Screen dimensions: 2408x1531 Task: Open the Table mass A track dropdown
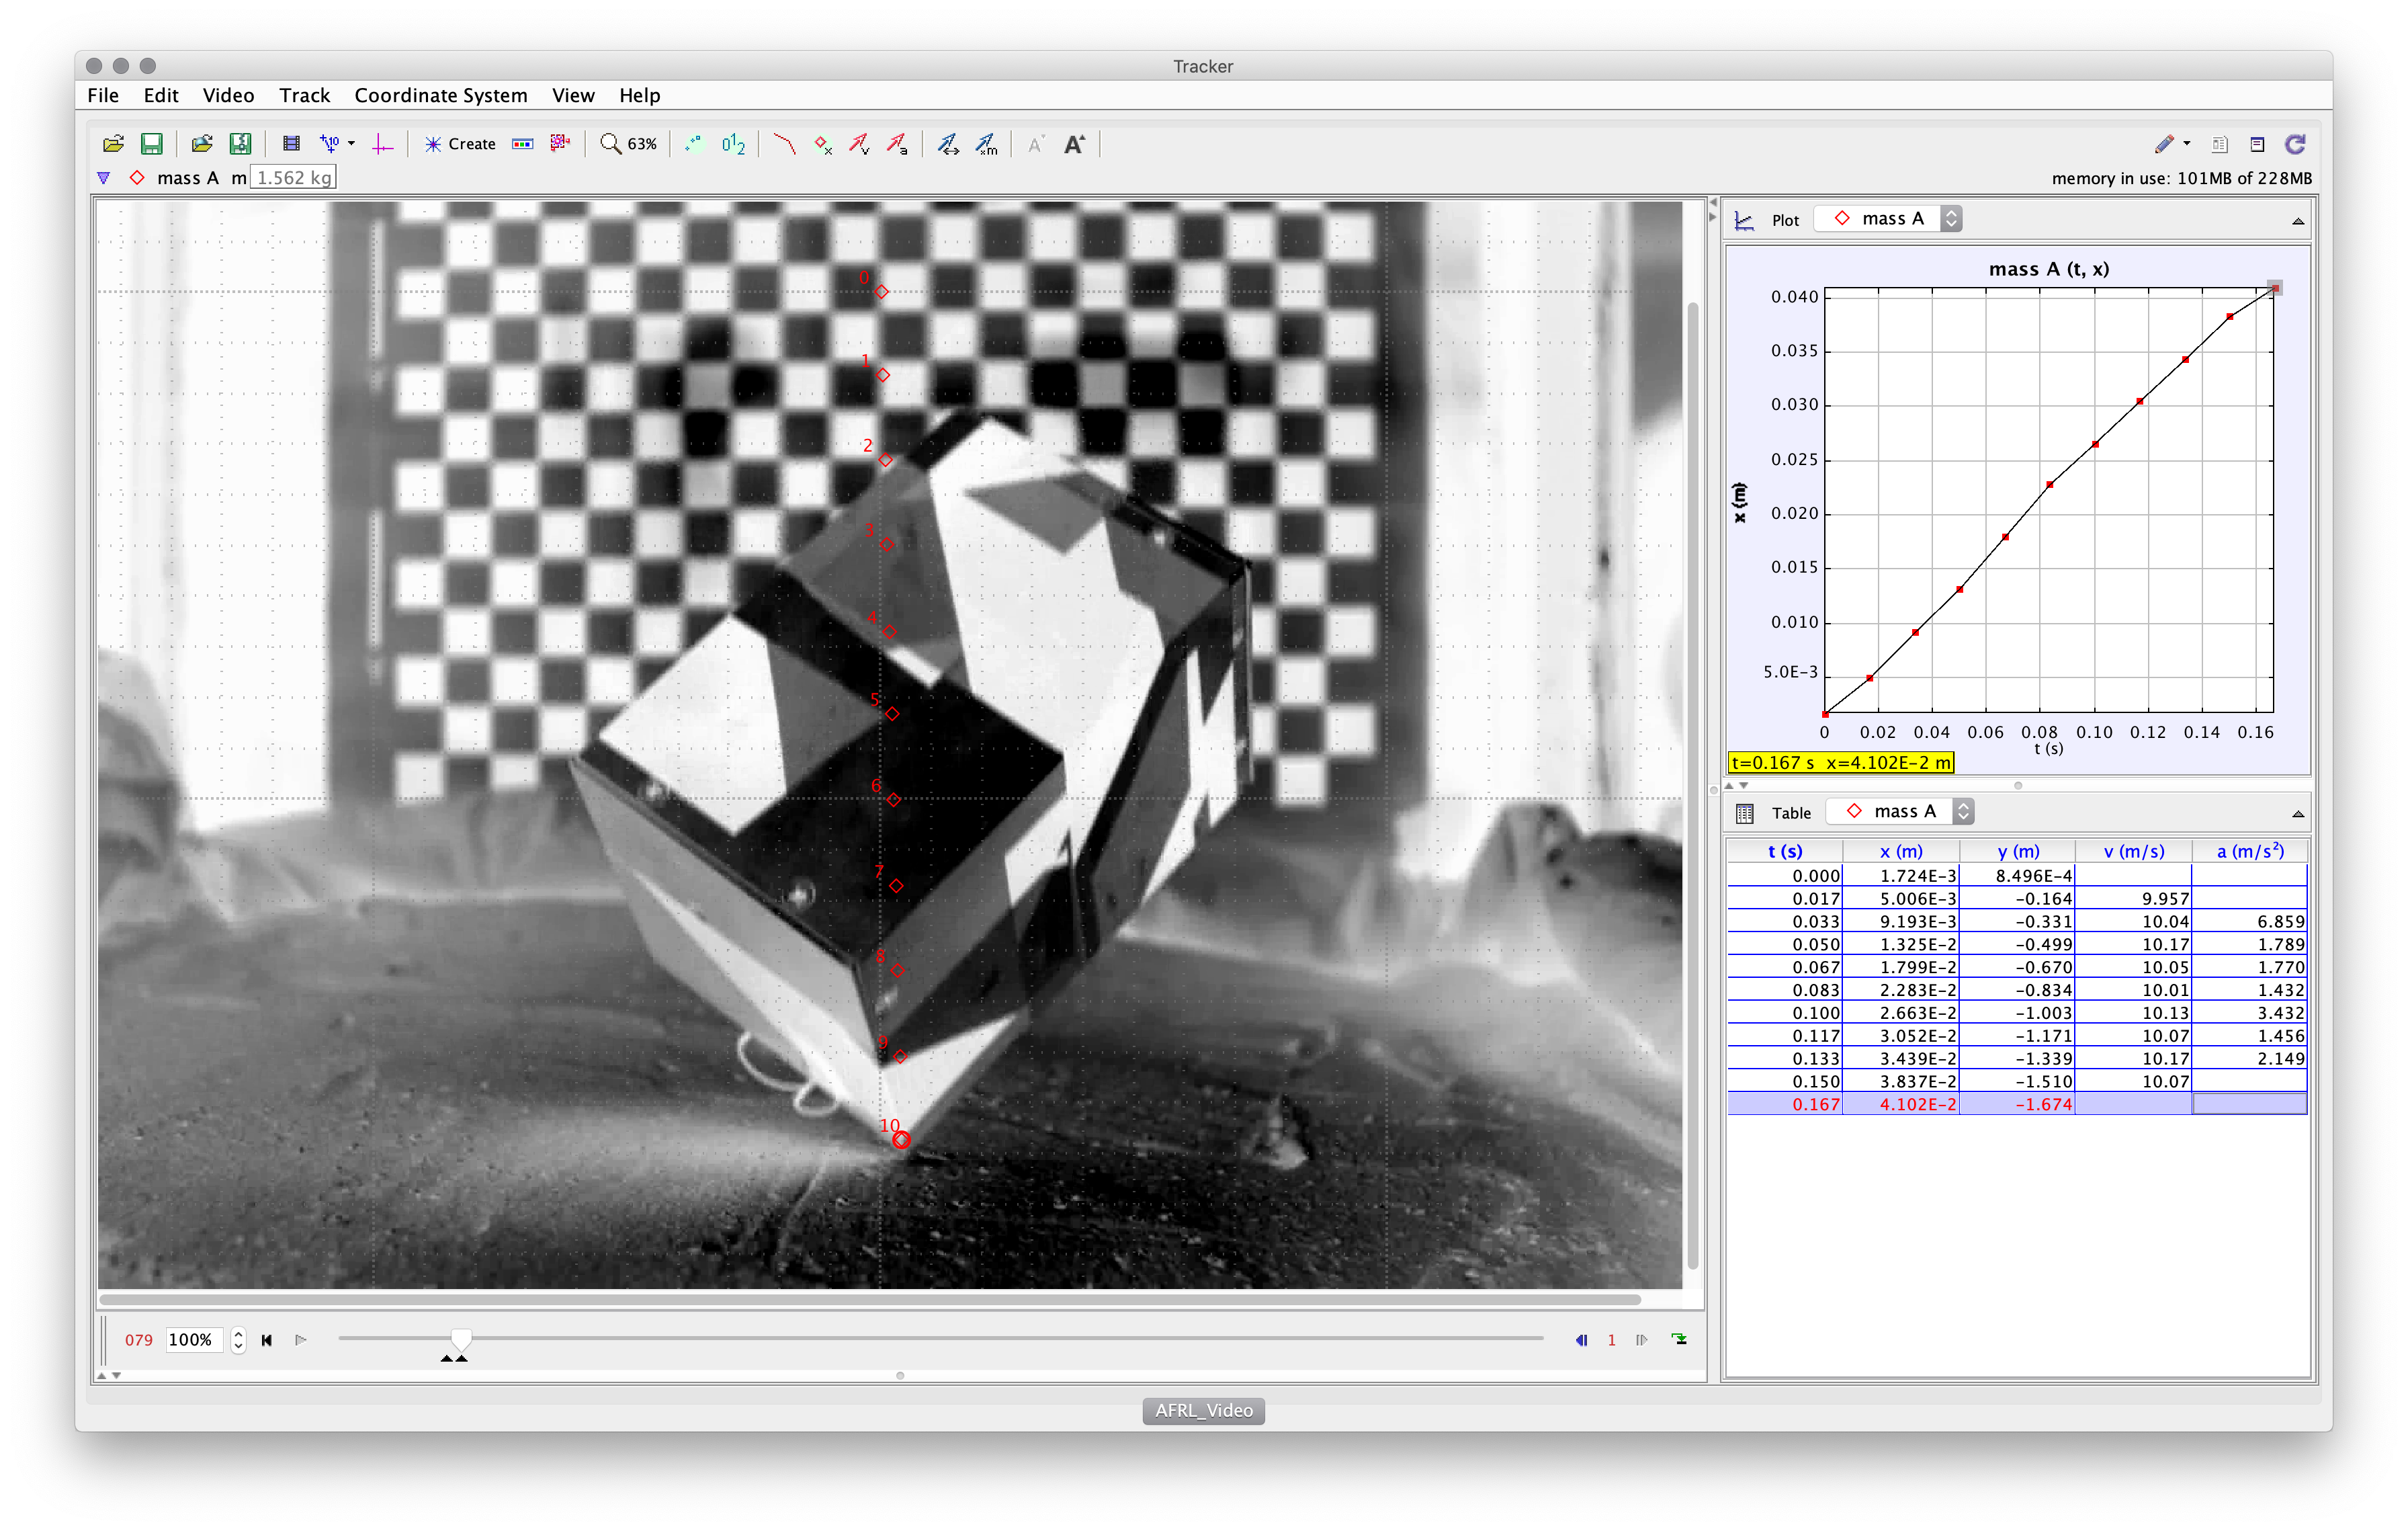coord(1900,811)
